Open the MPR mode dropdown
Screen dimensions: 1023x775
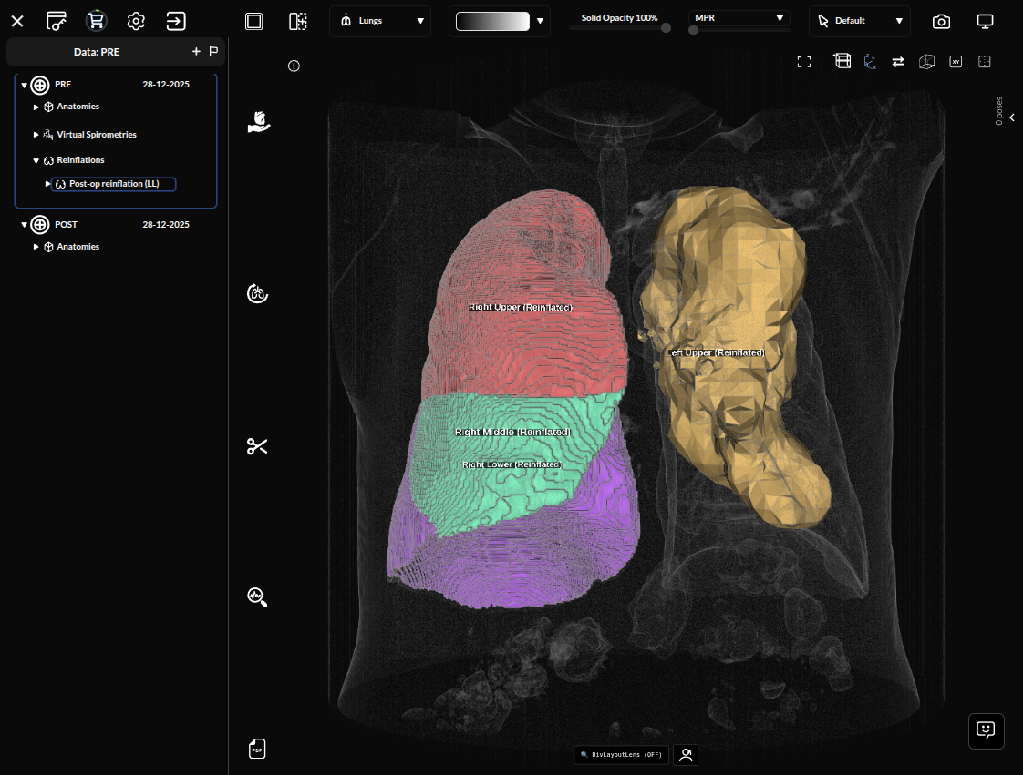pos(739,18)
